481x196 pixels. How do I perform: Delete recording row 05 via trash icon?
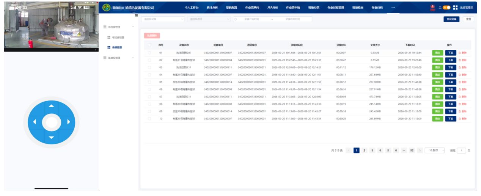460,82
